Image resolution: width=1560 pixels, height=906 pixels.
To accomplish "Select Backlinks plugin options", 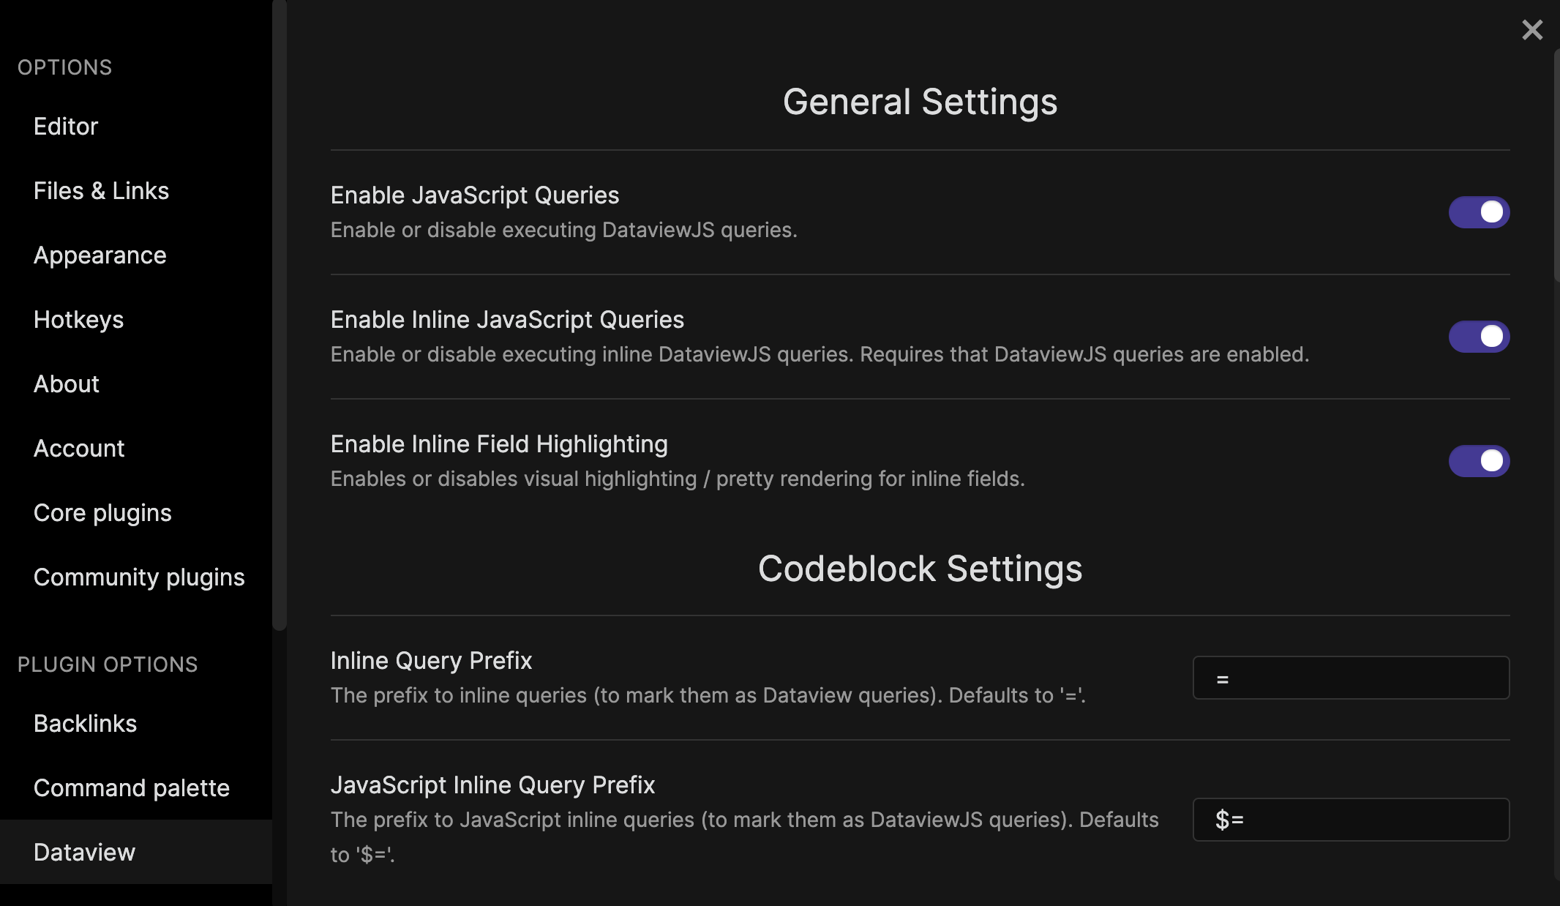I will coord(85,724).
